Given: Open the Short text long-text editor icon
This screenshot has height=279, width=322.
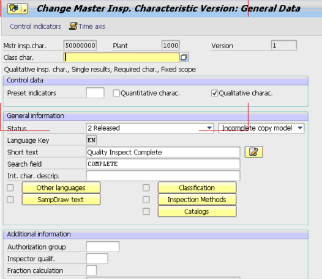Looking at the screenshot, I should tap(253, 152).
